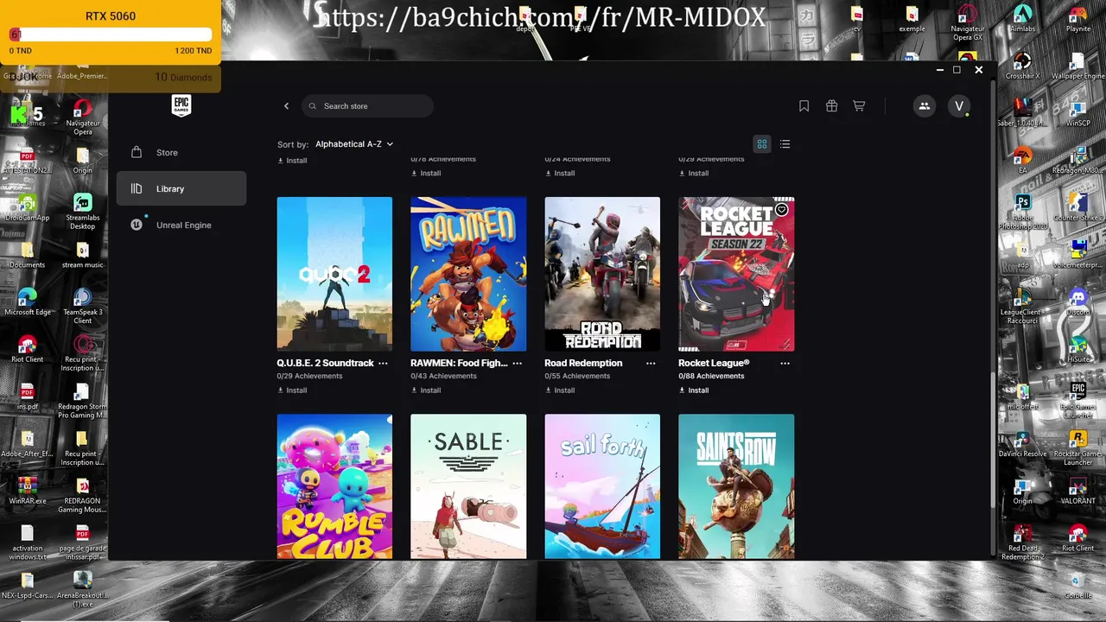Click Rocket League 0/88 Achievements text
Screen dimensions: 1106x622
(711, 377)
